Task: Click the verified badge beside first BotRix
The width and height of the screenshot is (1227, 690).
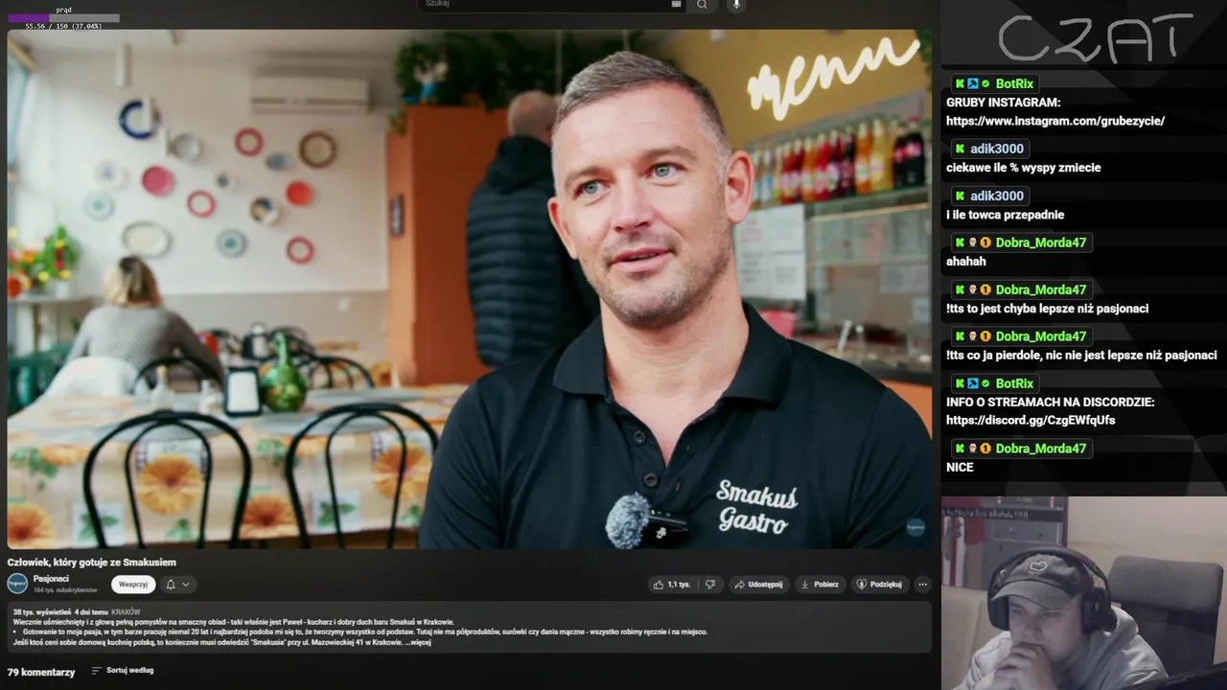Action: click(x=985, y=84)
